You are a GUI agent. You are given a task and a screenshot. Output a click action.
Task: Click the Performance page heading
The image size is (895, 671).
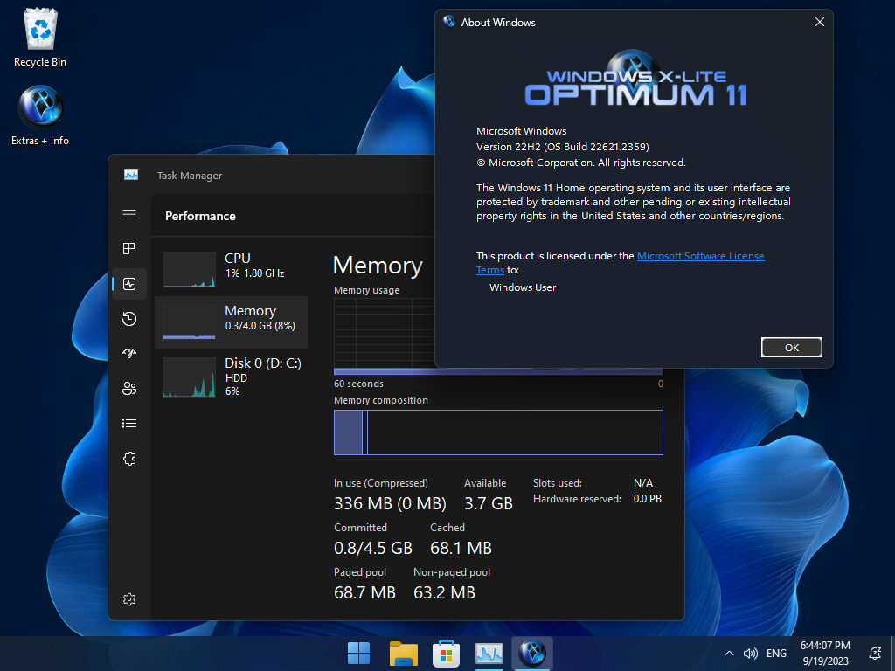(x=200, y=217)
